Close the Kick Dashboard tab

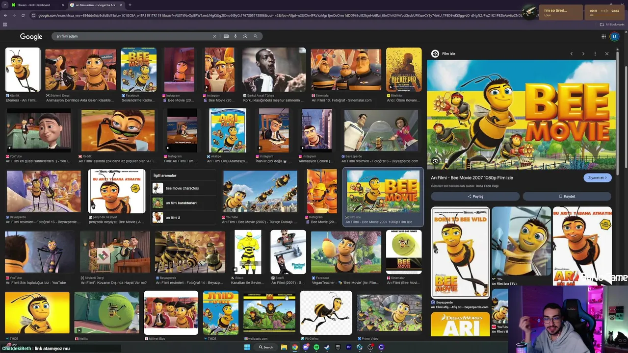[x=63, y=5]
